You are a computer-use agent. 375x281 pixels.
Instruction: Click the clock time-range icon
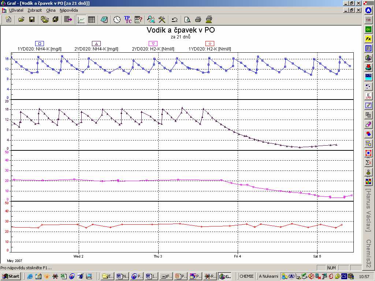click(117, 19)
